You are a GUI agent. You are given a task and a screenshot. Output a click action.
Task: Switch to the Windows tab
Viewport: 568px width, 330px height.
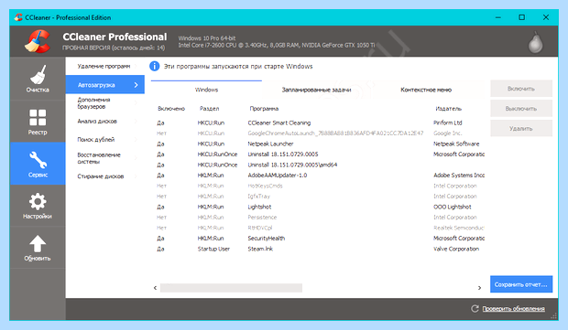206,90
